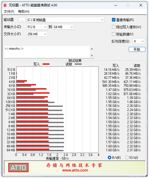Select the B/s radio button
This screenshot has height=178, width=149.
109,157
